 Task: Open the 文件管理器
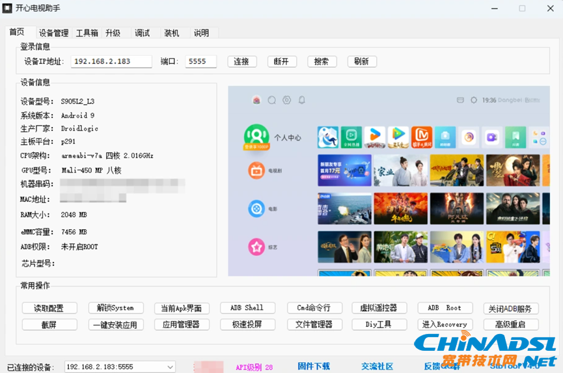click(x=314, y=325)
